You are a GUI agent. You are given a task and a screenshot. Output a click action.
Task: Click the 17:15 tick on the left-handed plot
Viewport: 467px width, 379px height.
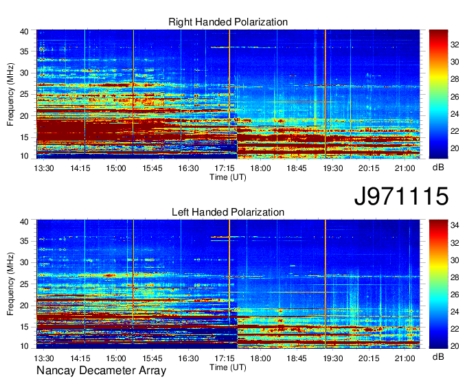click(225, 358)
